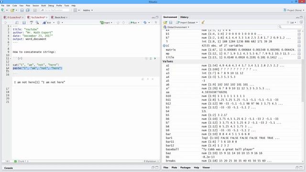Open the Files tab in lower right pane
The image size is (306, 172).
tap(166, 168)
